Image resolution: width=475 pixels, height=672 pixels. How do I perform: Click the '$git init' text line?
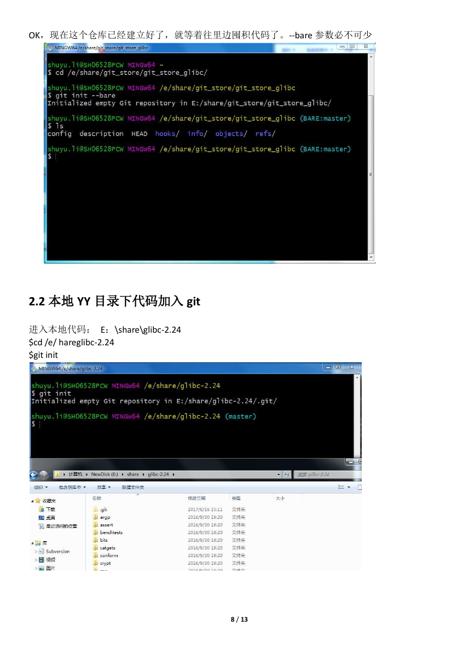point(43,355)
